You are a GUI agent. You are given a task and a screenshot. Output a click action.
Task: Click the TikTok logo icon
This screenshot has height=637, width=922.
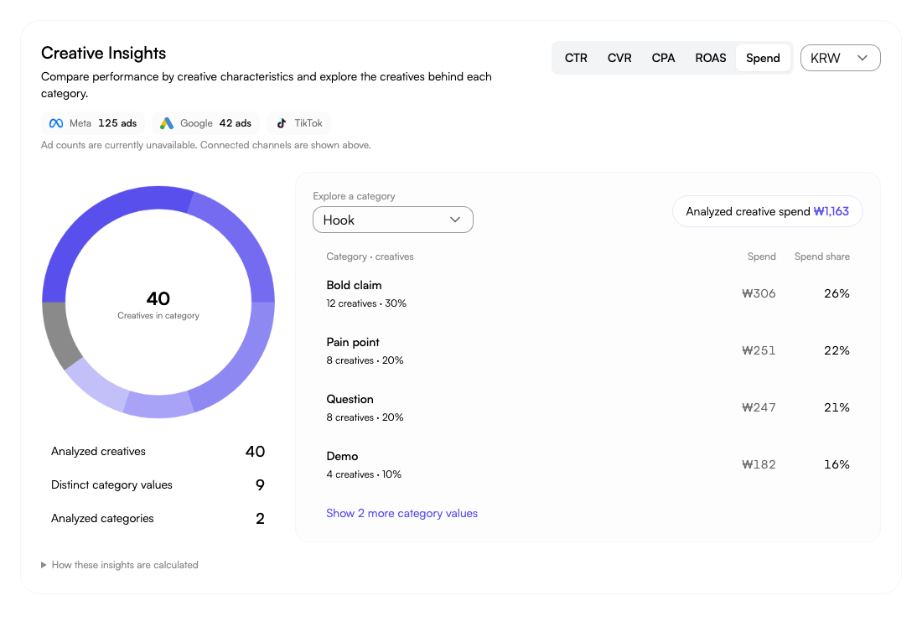(x=282, y=123)
